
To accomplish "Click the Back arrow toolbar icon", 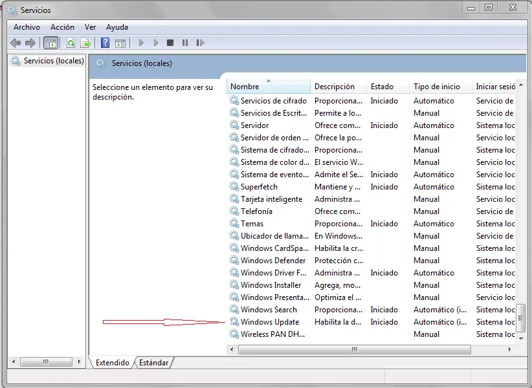I will [16, 43].
